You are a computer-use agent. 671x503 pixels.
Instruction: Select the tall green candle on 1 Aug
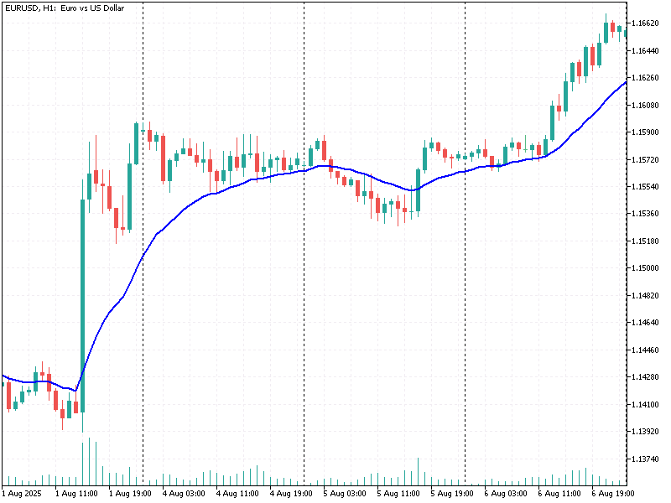pyautogui.click(x=82, y=302)
